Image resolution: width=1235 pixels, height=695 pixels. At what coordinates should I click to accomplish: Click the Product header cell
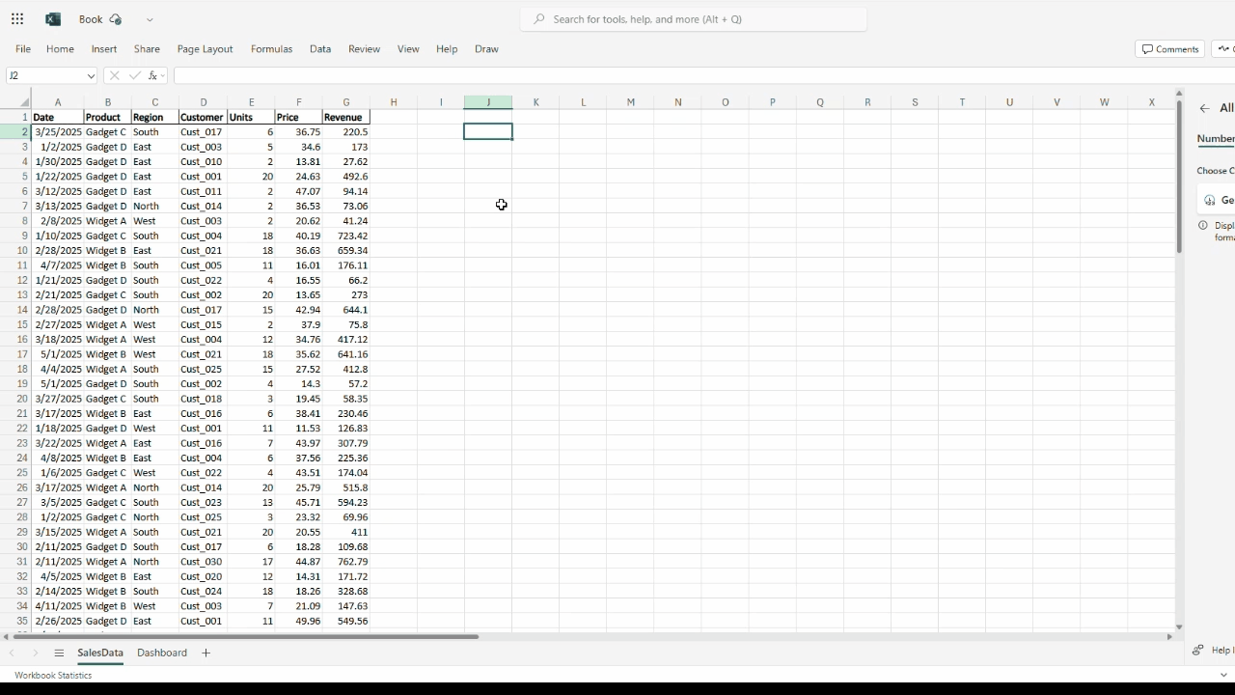point(107,118)
